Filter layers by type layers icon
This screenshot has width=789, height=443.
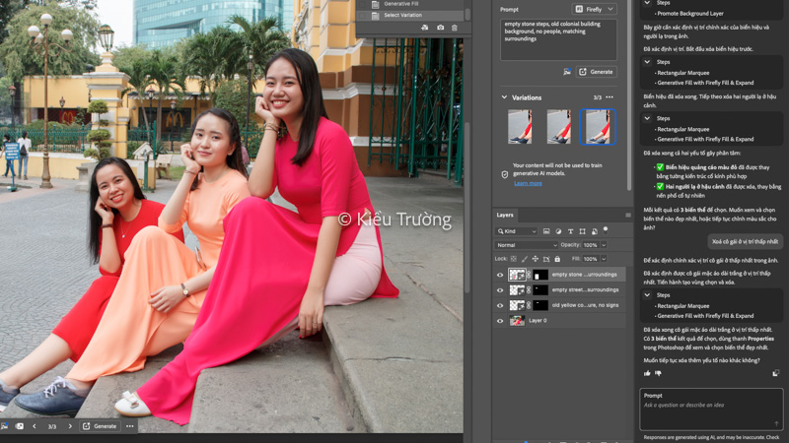(x=570, y=231)
